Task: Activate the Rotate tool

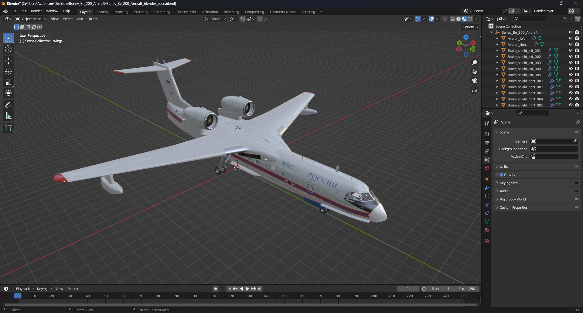Action: click(9, 72)
